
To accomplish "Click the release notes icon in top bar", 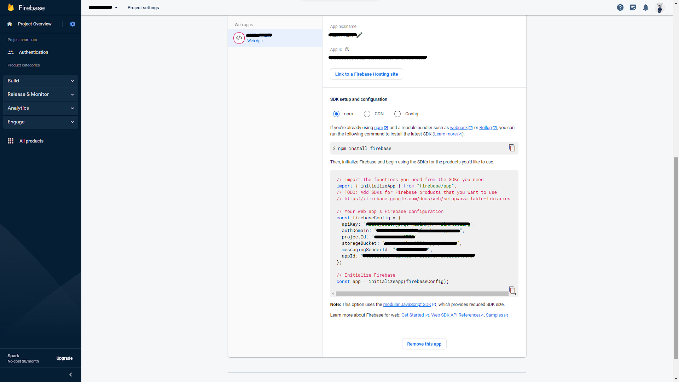I will [x=633, y=7].
